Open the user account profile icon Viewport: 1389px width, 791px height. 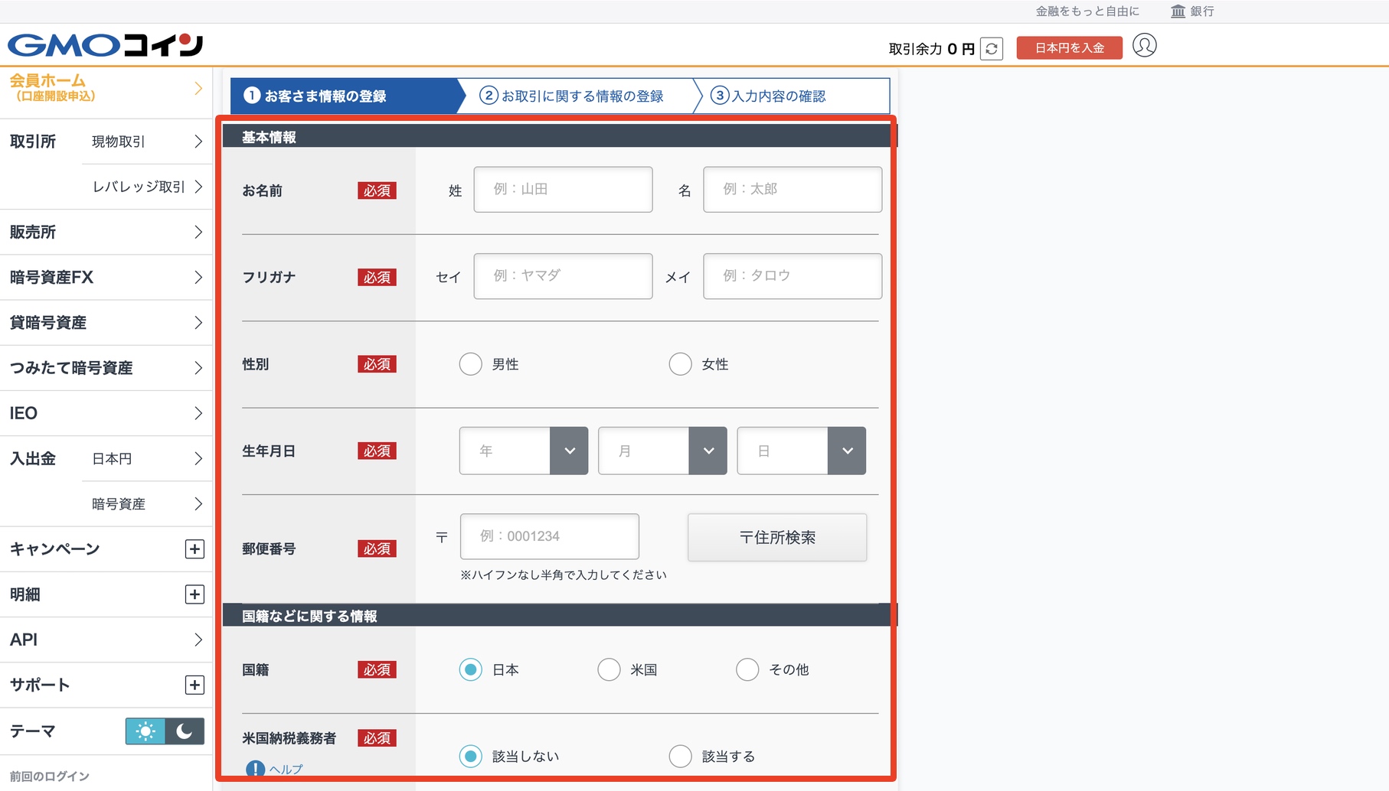tap(1144, 46)
